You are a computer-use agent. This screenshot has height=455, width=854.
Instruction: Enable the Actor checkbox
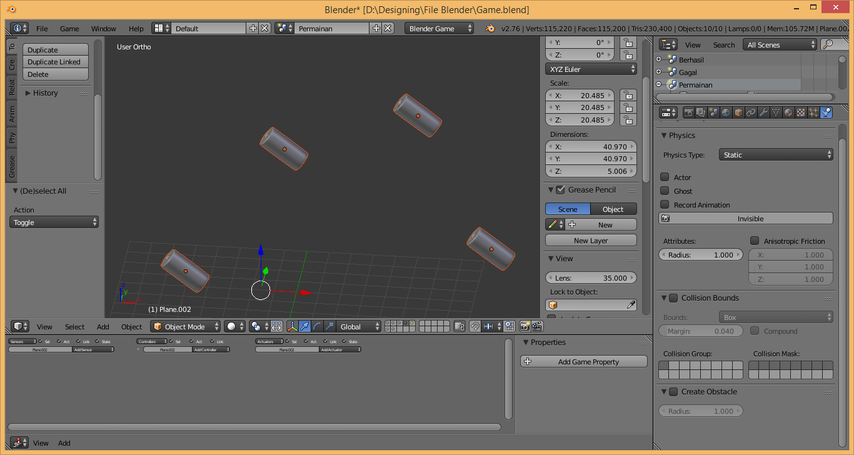click(665, 177)
